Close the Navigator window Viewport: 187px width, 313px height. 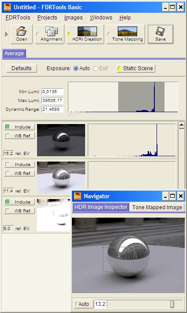tap(181, 196)
